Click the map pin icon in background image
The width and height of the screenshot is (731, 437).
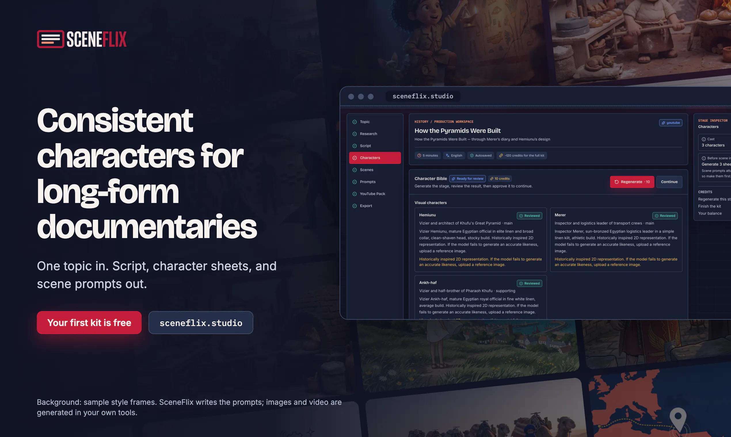pyautogui.click(x=678, y=420)
